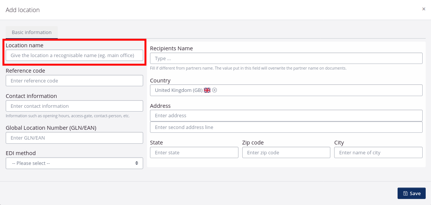The image size is (431, 205).
Task: Click the Country label text
Action: point(160,81)
